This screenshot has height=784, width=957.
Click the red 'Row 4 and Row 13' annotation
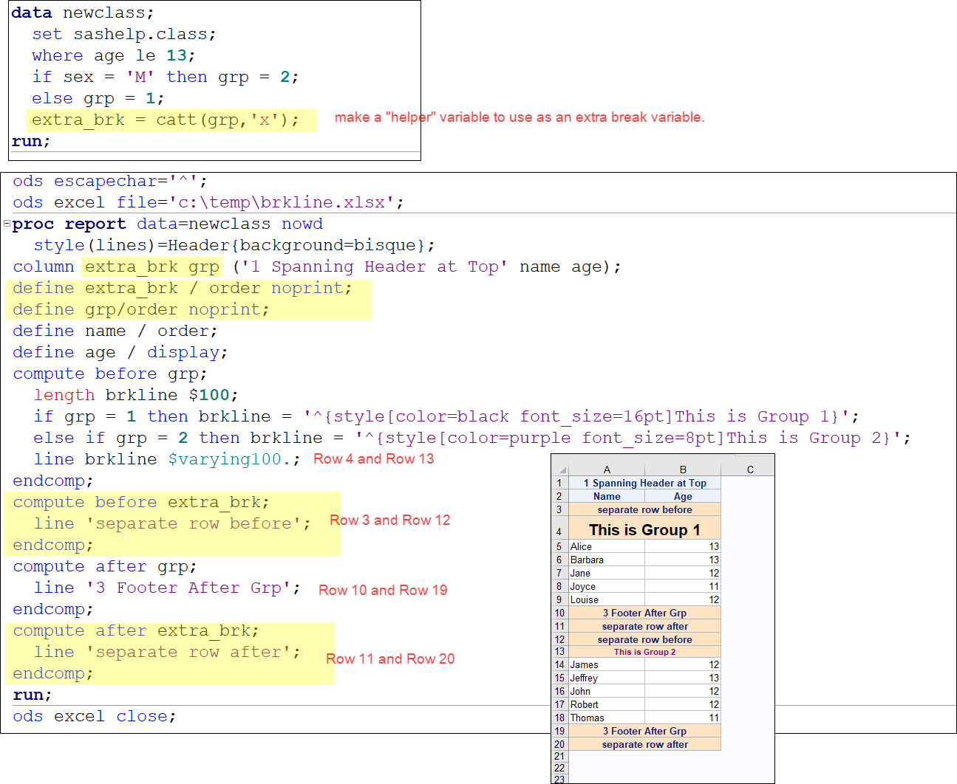pyautogui.click(x=373, y=458)
